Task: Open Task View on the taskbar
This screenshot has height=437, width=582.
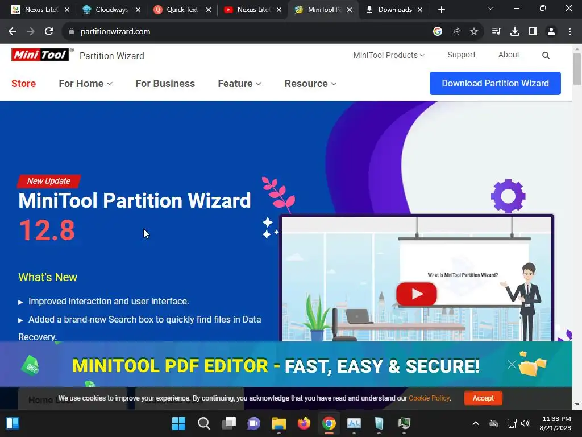Action: pyautogui.click(x=229, y=423)
